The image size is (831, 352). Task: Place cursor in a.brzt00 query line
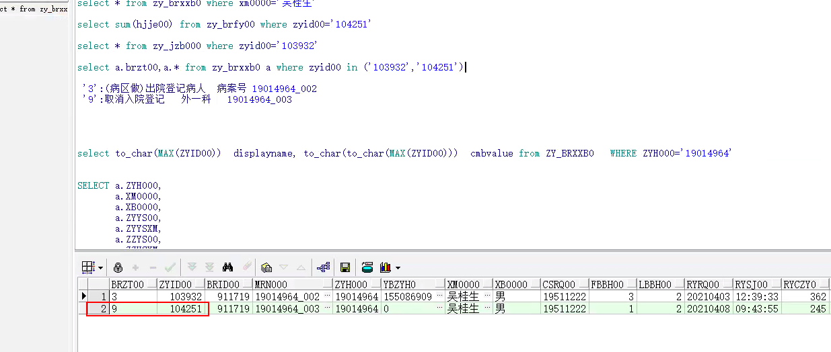[270, 67]
